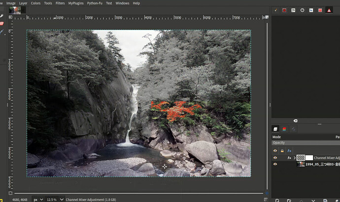Open the Device Status dock tab
Screen dimensions: 340x202
284,10
